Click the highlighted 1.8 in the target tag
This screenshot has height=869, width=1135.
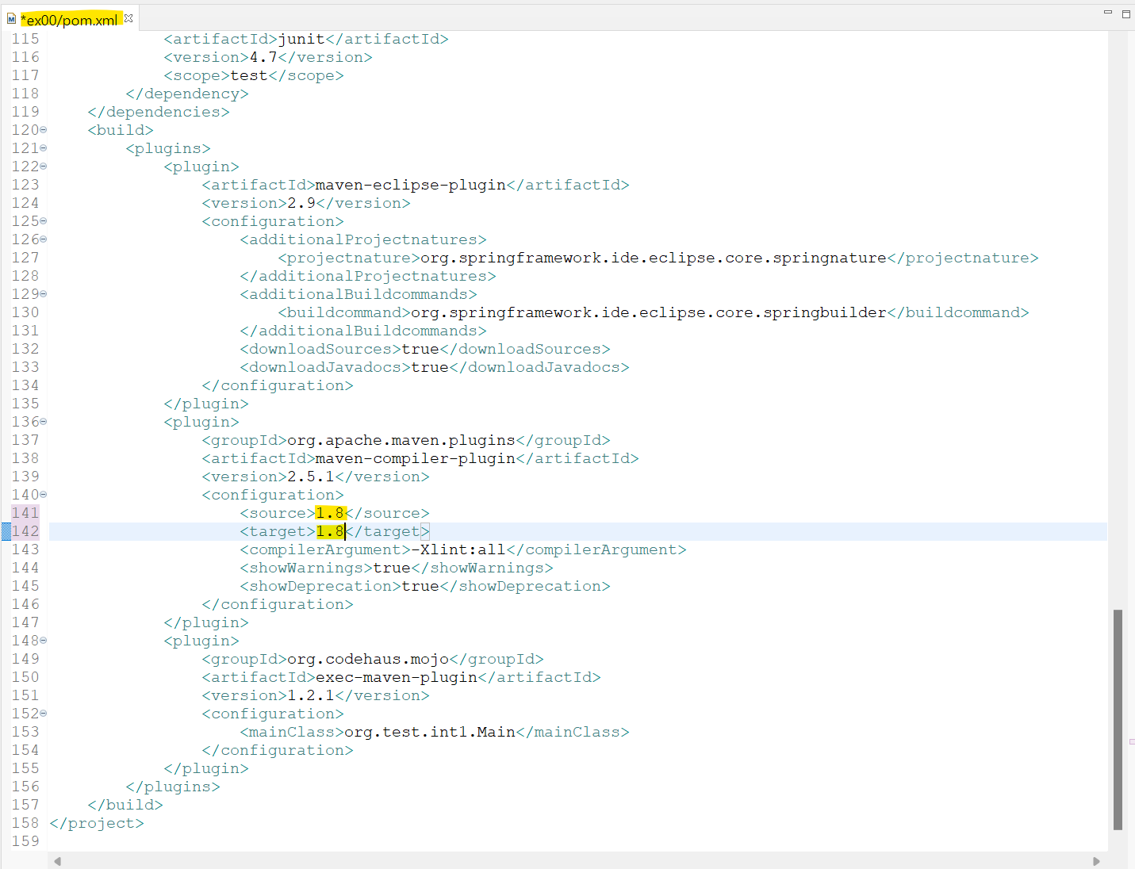coord(330,531)
